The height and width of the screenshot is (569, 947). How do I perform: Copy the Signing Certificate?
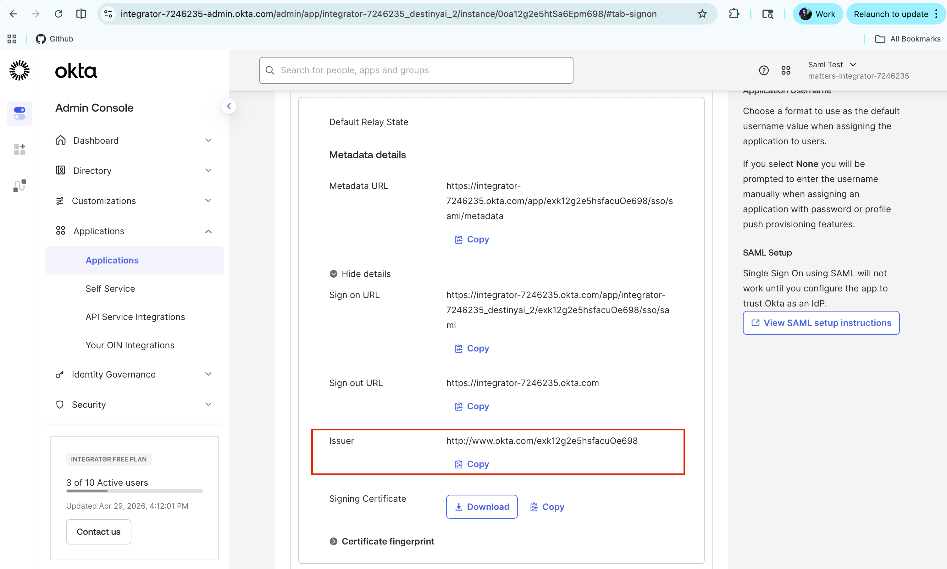(547, 507)
